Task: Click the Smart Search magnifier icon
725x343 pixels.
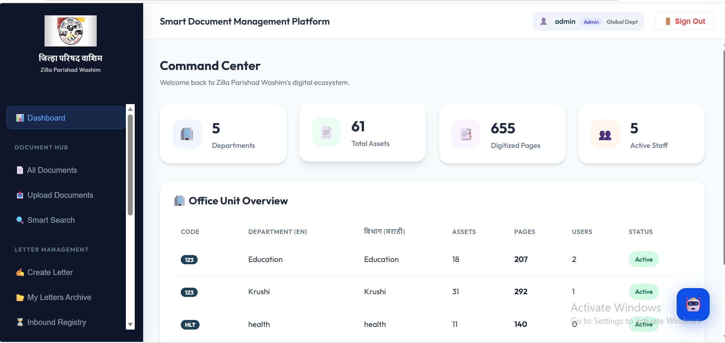Action: 20,220
